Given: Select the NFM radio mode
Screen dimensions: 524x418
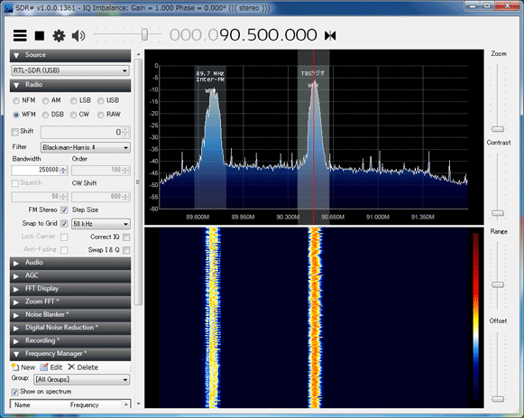Looking at the screenshot, I should pos(16,100).
